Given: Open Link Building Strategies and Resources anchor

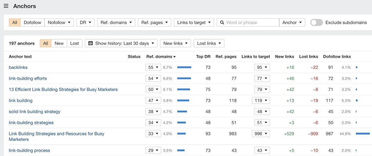Looking at the screenshot, I should coord(57,136).
